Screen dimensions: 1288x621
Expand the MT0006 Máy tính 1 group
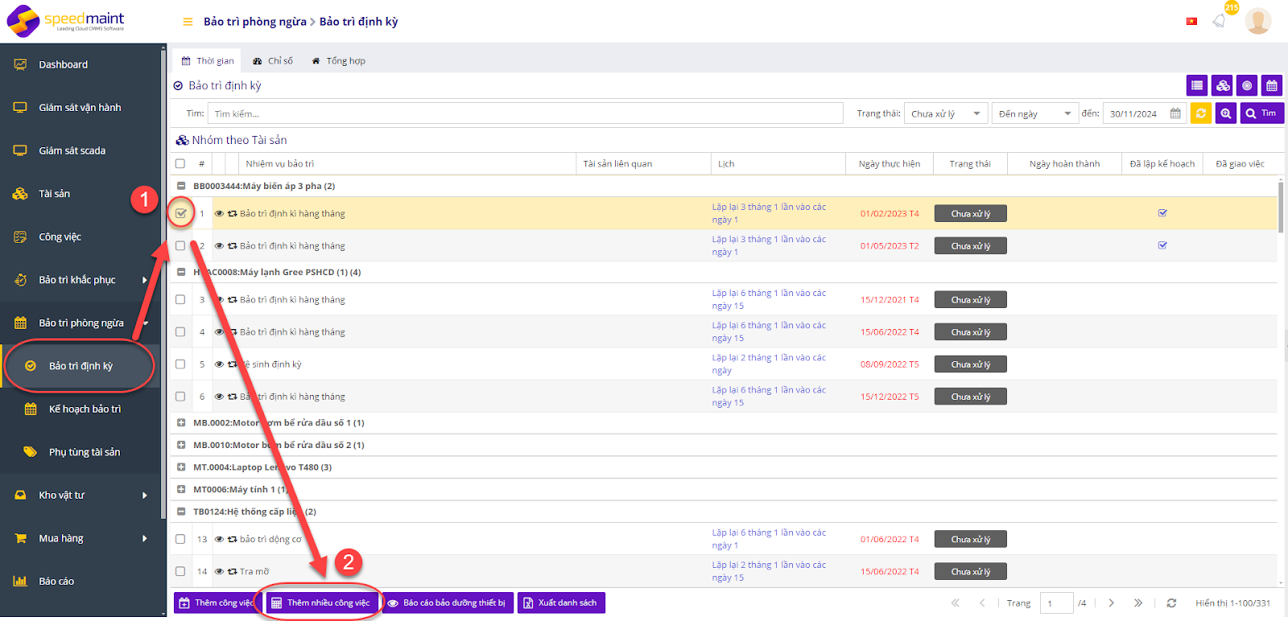pos(181,489)
